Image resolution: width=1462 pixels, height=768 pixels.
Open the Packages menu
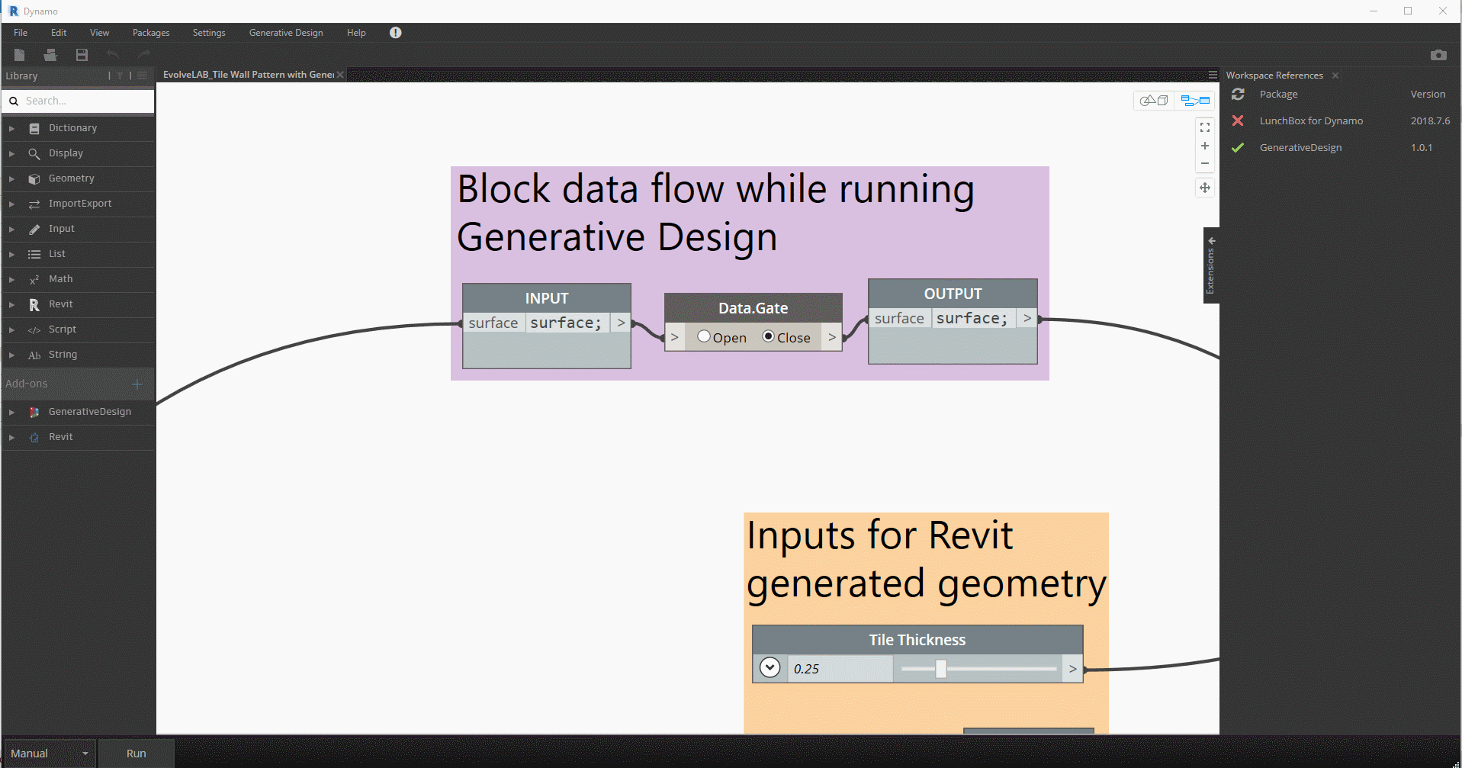click(151, 33)
